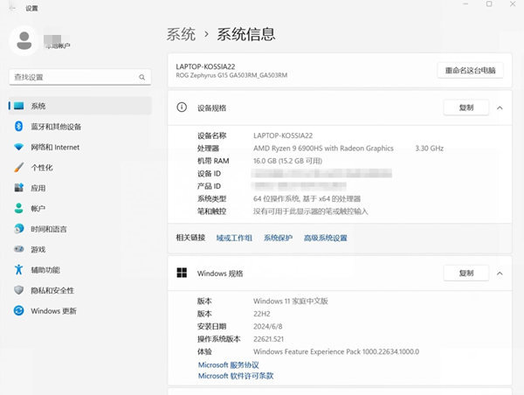
Task: Copy device specs with 复制 button
Action: 466,107
